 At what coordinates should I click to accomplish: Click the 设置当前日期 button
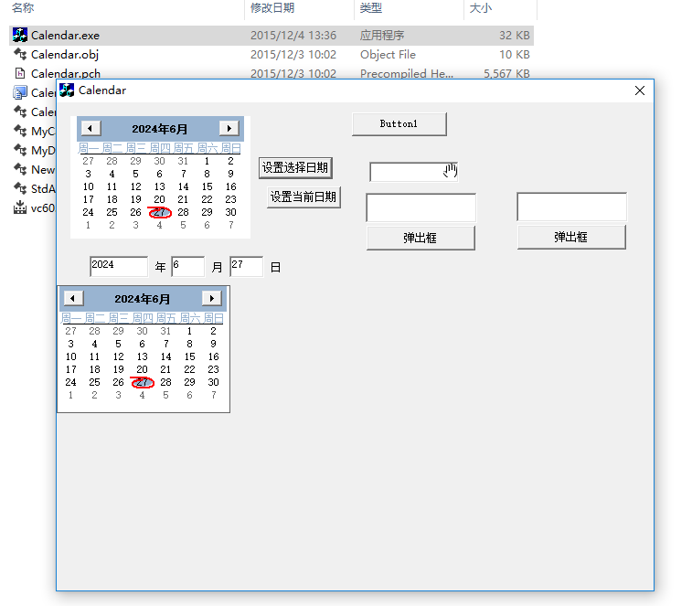point(303,197)
